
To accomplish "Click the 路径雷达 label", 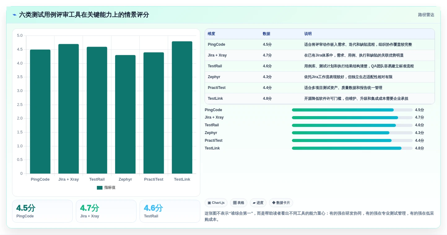I will pos(426,15).
